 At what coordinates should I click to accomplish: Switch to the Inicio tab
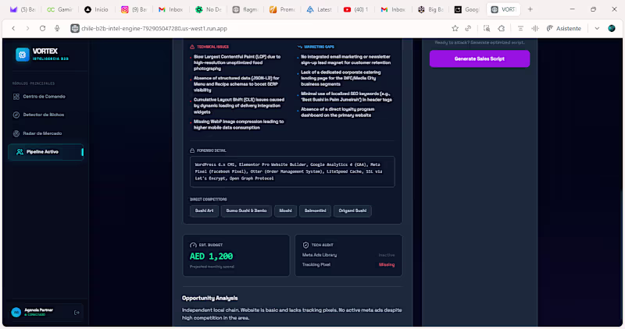(96, 9)
